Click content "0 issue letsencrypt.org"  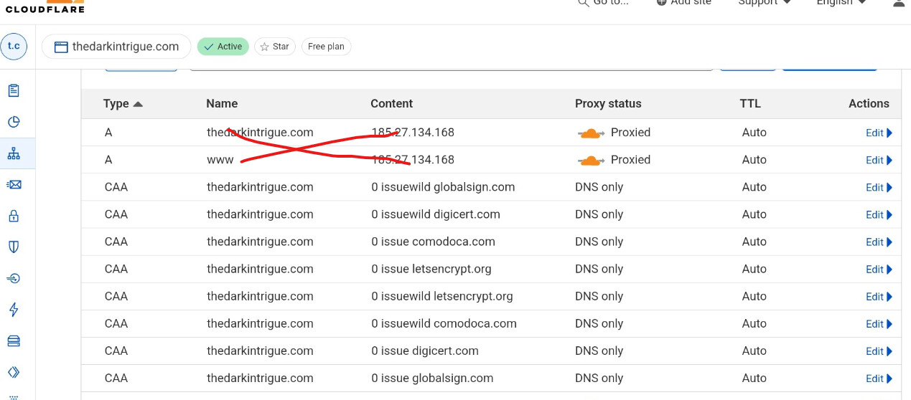431,269
